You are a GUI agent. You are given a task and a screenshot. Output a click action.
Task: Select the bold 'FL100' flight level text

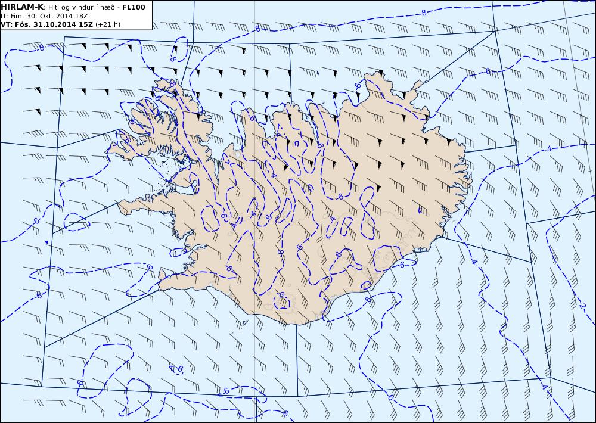[x=134, y=7]
